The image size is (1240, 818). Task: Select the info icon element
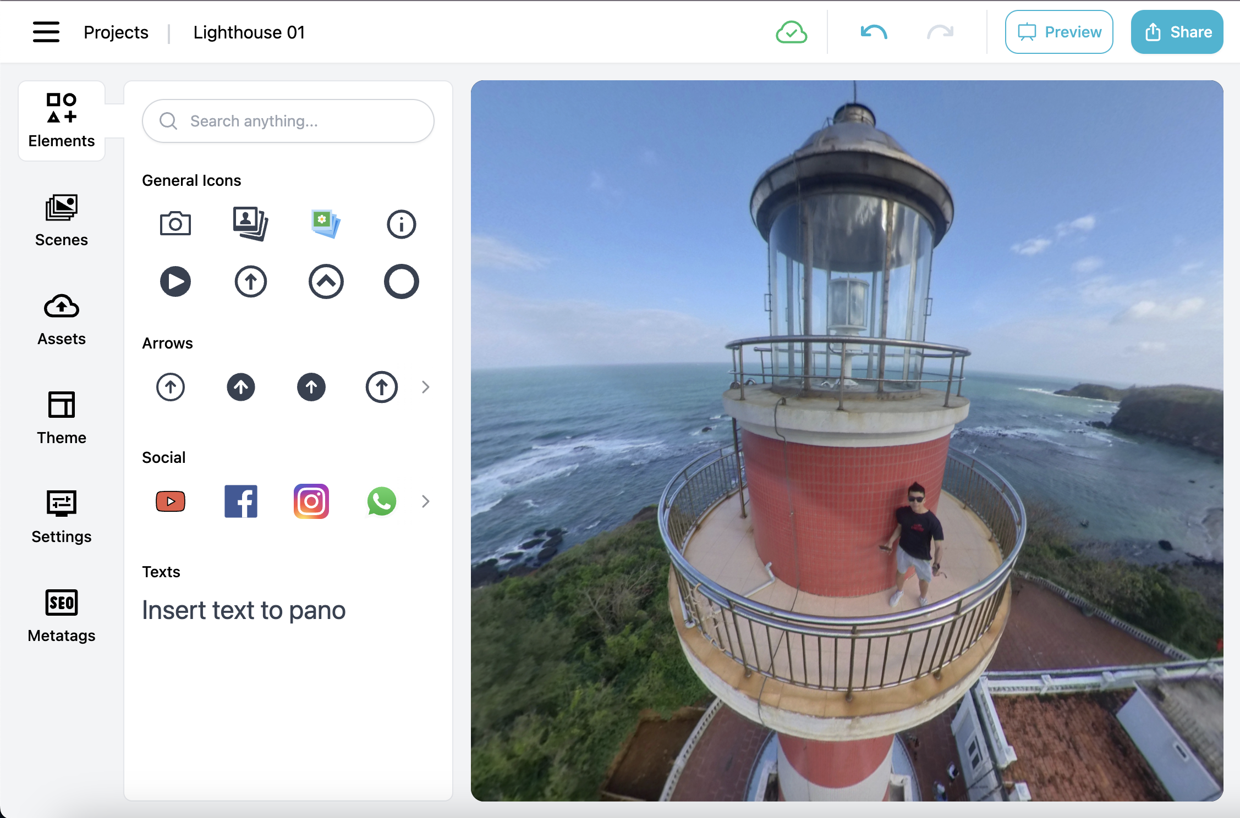point(400,222)
